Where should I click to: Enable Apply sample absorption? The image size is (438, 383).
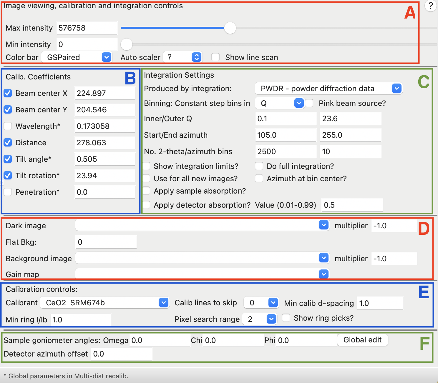tap(146, 191)
